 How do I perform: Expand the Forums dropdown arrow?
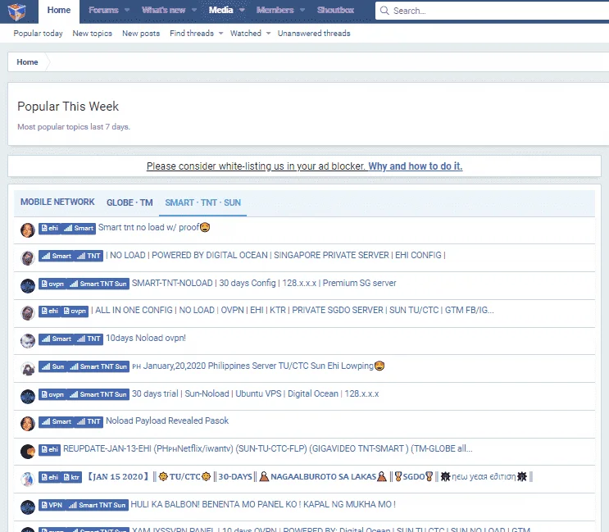[x=127, y=10]
